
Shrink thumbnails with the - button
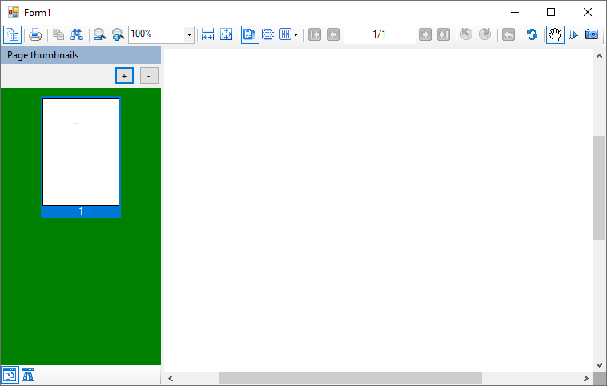click(x=149, y=76)
